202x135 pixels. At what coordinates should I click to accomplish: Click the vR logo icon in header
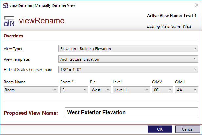pyautogui.click(x=9, y=21)
